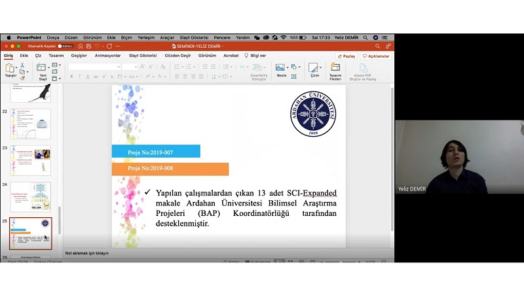The height and width of the screenshot is (297, 524).
Task: Click the text highlight color icon
Action: coord(148,77)
